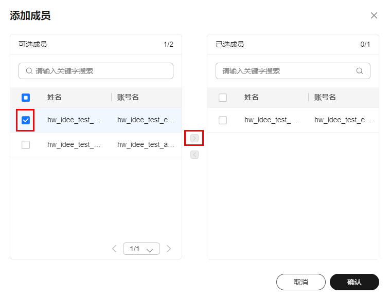Click account name hw_idee_test_e… in 可选成员

(146, 120)
